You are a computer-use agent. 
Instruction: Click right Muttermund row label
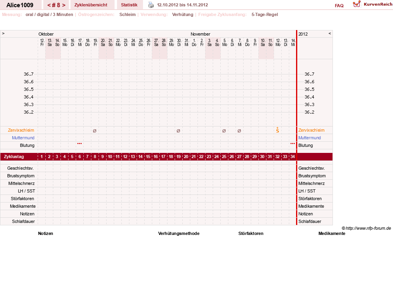(x=310, y=138)
